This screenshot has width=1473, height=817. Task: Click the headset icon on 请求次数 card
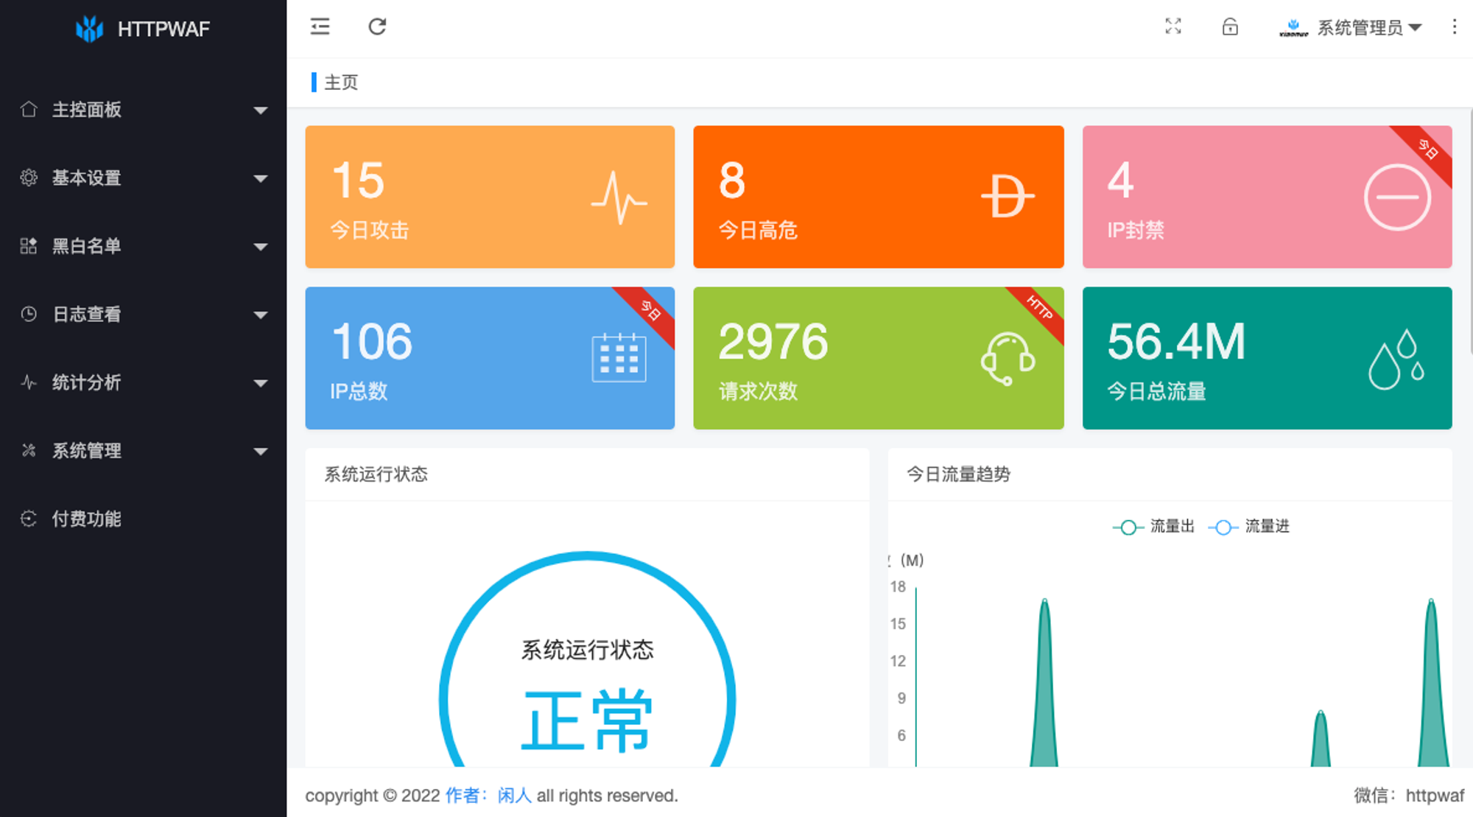pos(1008,358)
